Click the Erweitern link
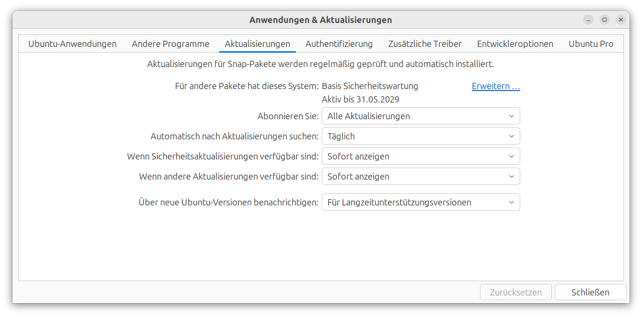642x317 pixels. [495, 86]
